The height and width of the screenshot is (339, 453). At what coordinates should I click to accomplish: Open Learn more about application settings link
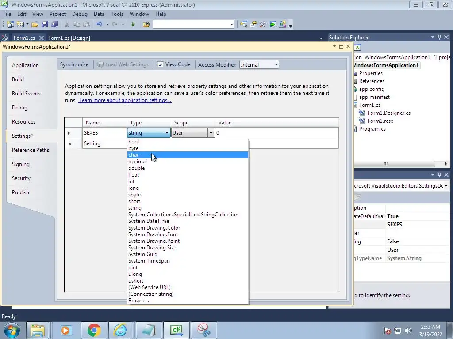coord(125,100)
